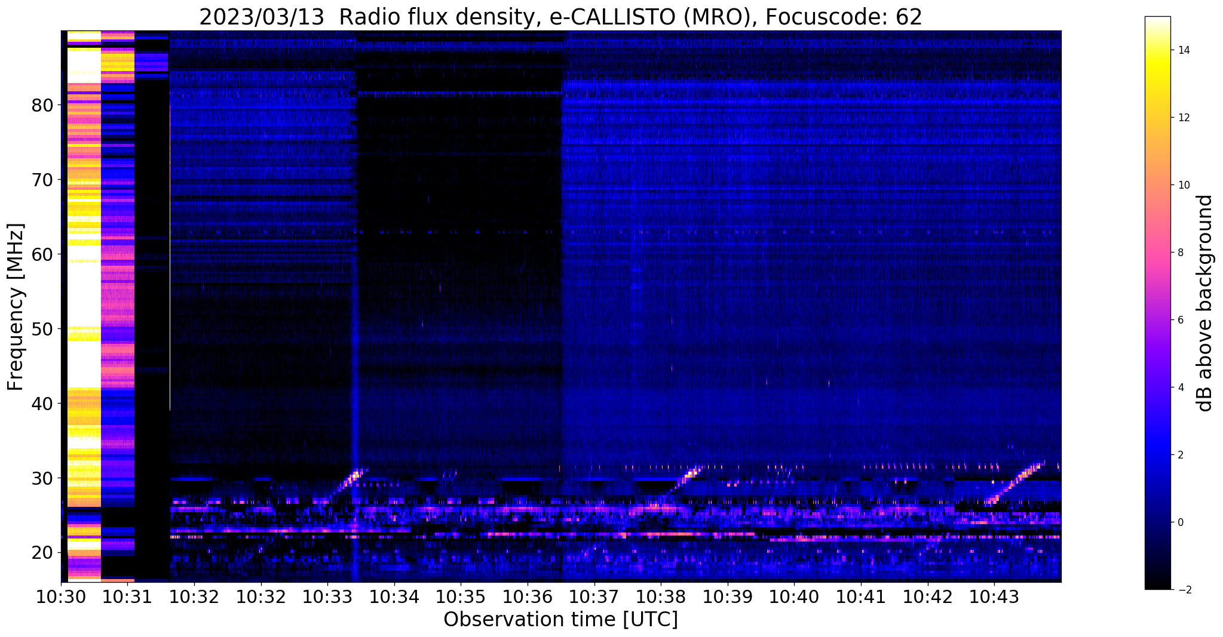This screenshot has width=1223, height=637.
Task: Click the 60 MHz frequency tick label
Action: (x=42, y=254)
